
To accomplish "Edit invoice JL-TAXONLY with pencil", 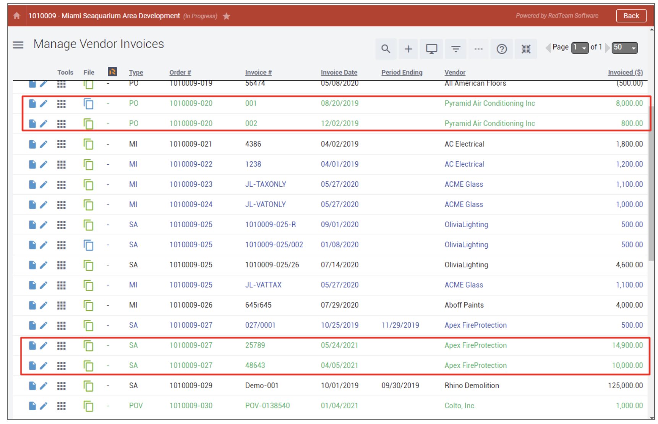I will point(44,184).
